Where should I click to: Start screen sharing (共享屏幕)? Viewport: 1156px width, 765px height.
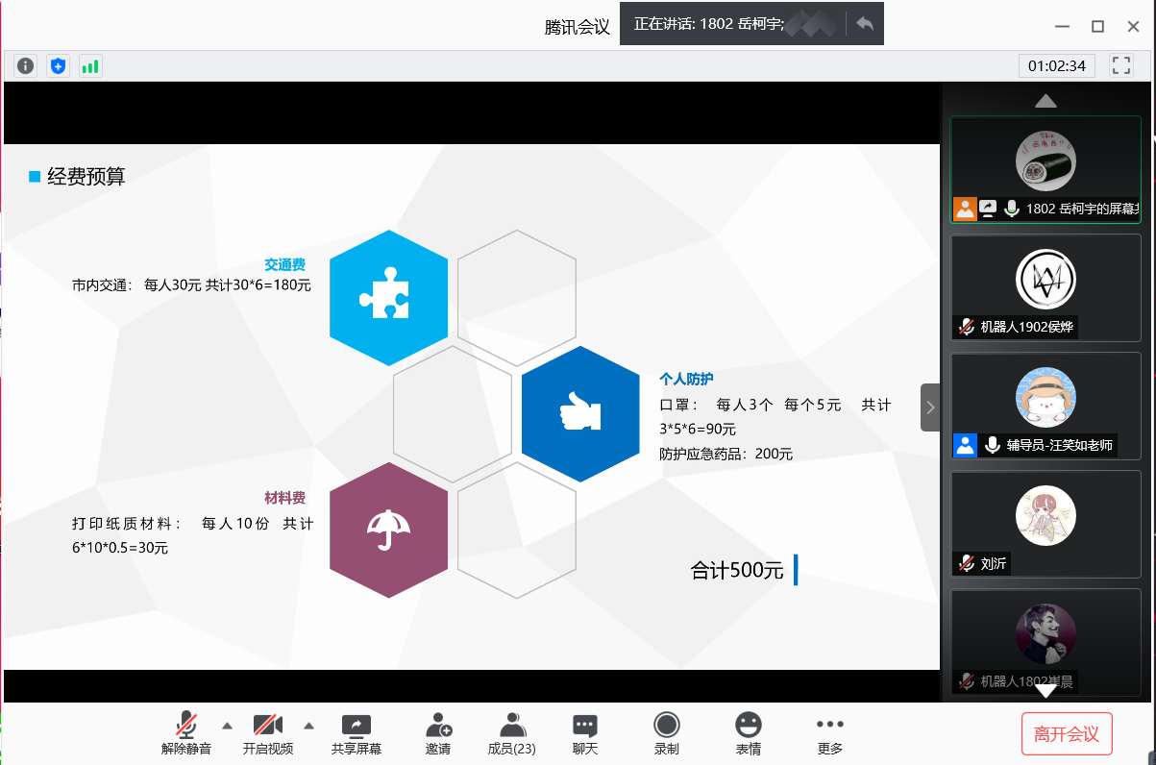coord(357,733)
